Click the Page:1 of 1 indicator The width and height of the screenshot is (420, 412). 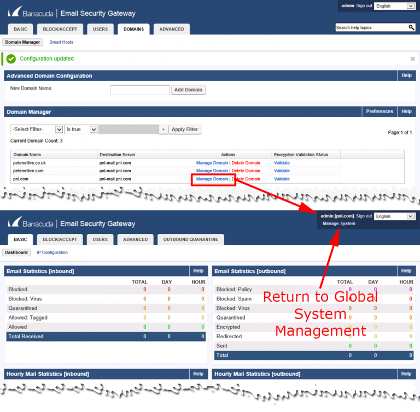tap(400, 133)
